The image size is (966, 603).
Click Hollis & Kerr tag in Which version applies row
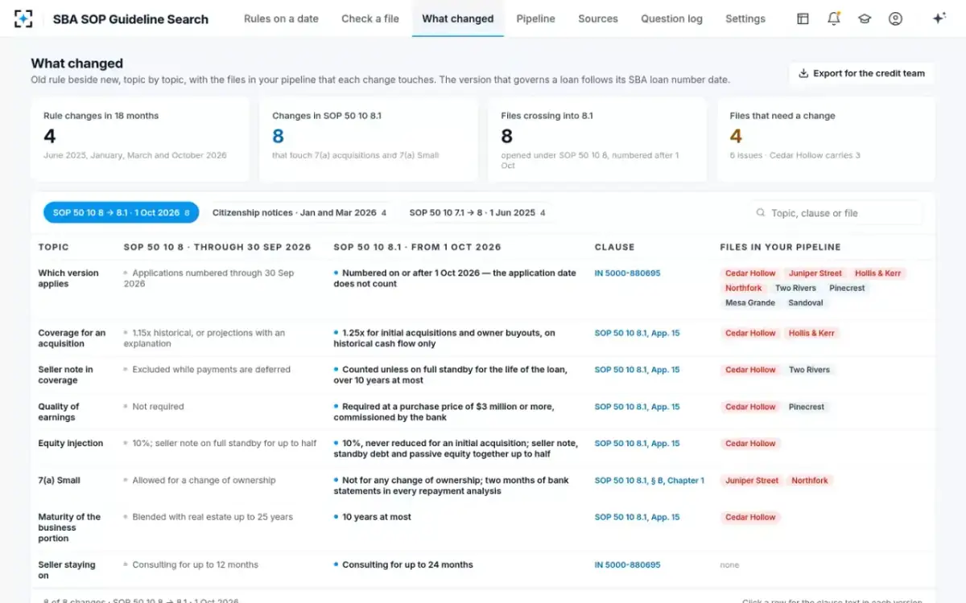click(877, 273)
